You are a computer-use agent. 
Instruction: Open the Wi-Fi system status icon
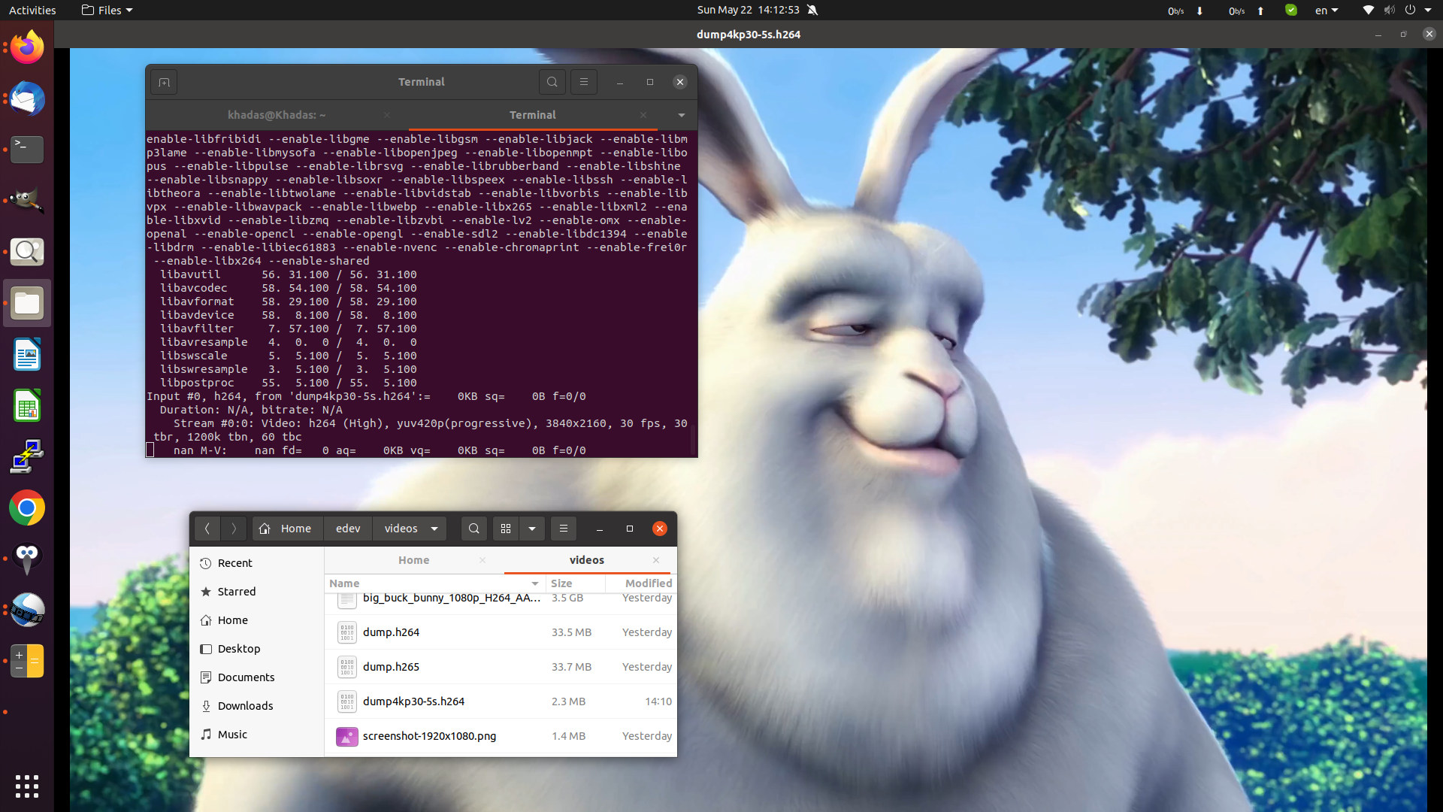(x=1368, y=10)
